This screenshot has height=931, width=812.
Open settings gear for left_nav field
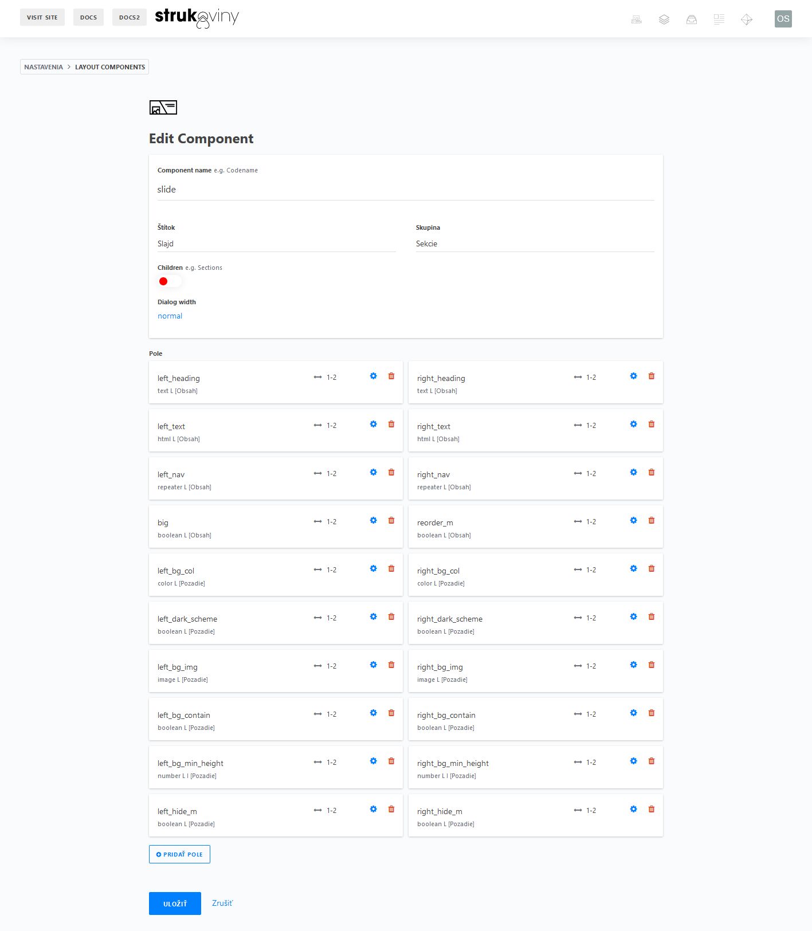click(374, 472)
